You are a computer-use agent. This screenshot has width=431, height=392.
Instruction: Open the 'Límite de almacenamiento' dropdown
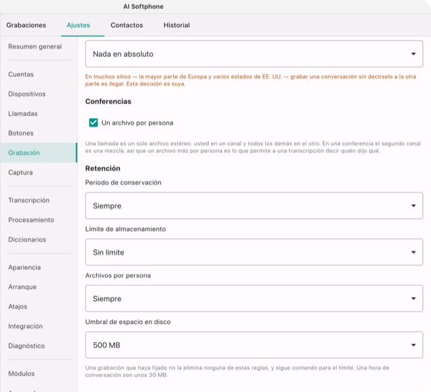click(x=254, y=252)
